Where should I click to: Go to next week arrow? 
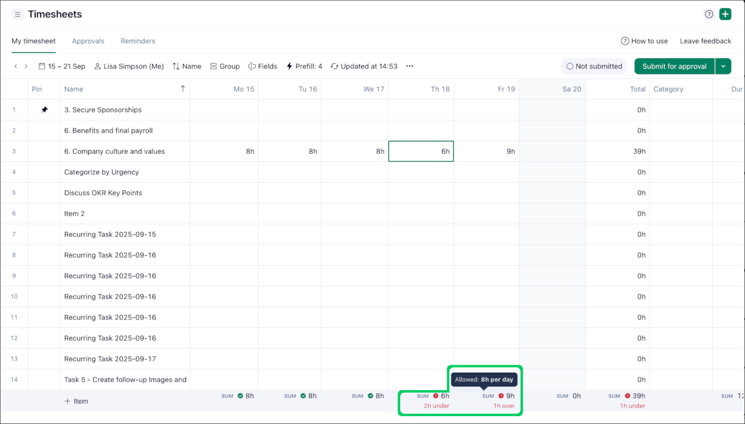[x=26, y=66]
